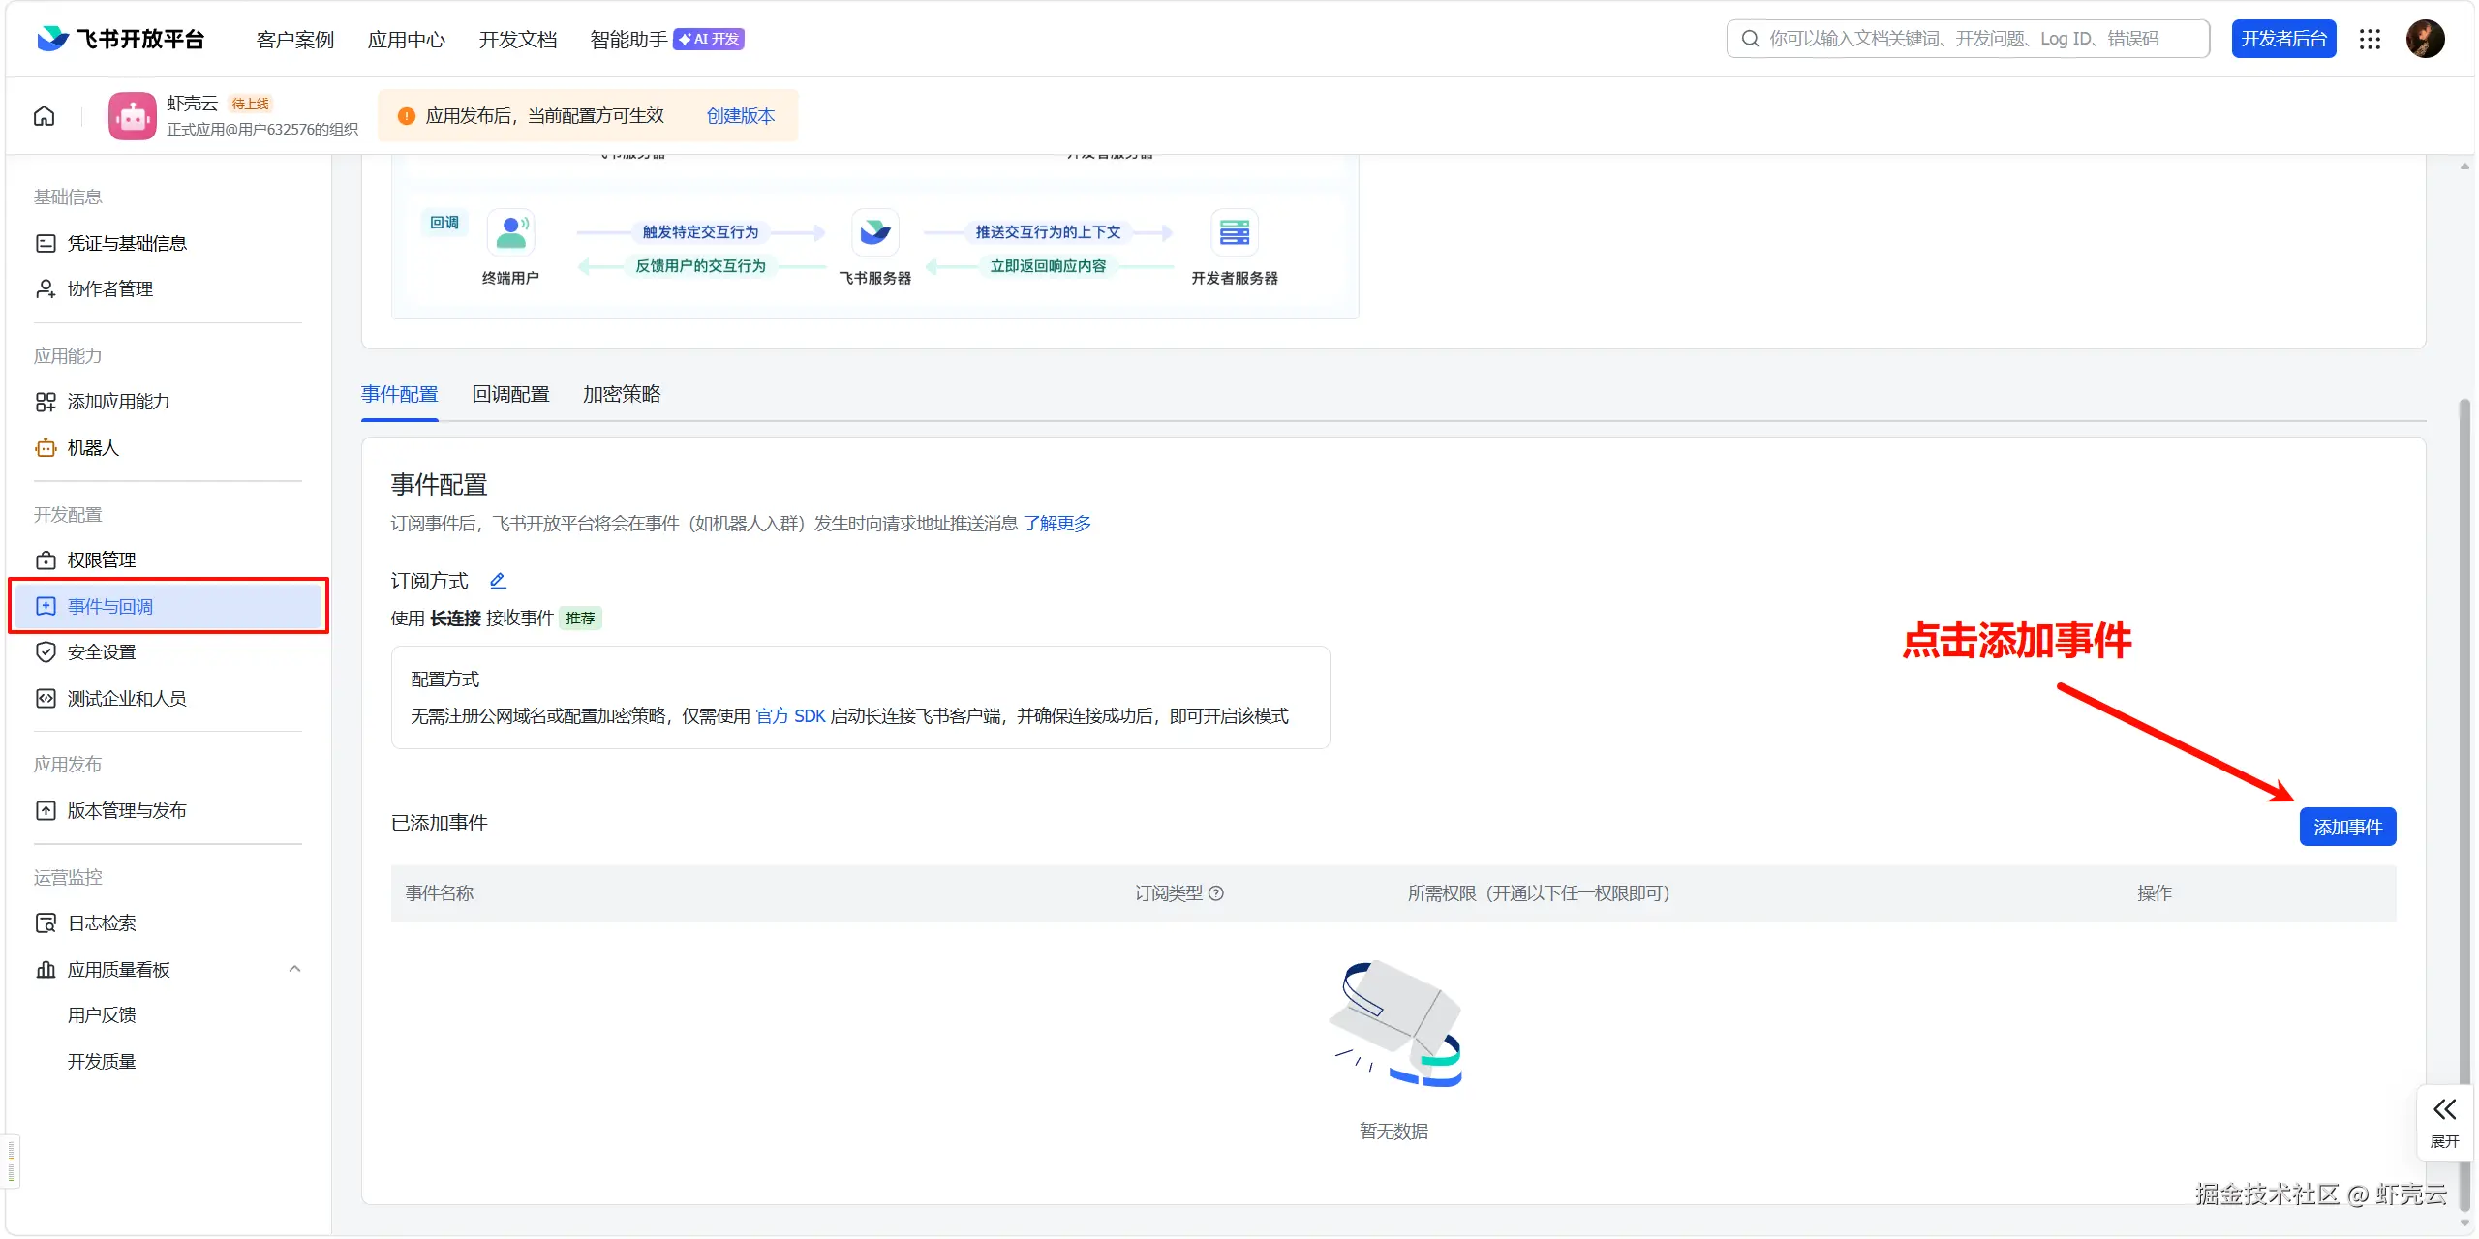Click the page's vertical scrollbar
The height and width of the screenshot is (1239, 2479).
tap(2464, 678)
